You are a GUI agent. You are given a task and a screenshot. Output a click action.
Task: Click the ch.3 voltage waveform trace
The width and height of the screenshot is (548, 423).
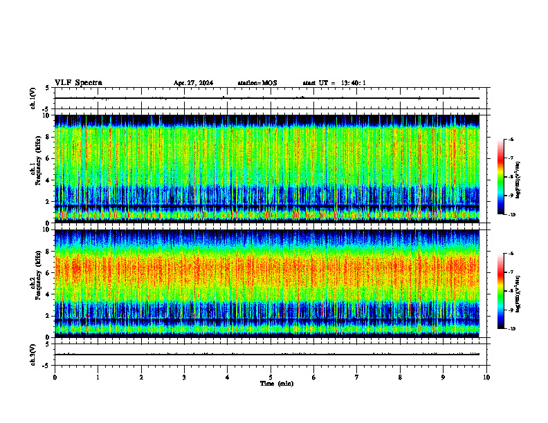(x=267, y=355)
